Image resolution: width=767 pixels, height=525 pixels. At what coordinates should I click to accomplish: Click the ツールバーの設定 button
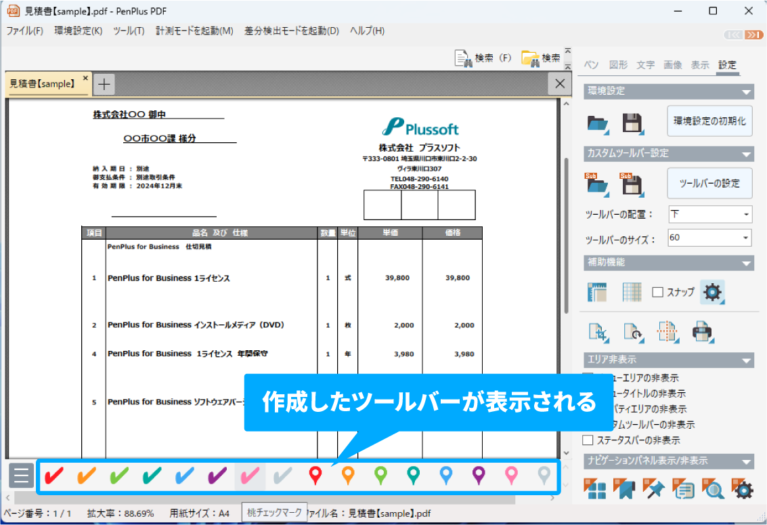(x=709, y=183)
